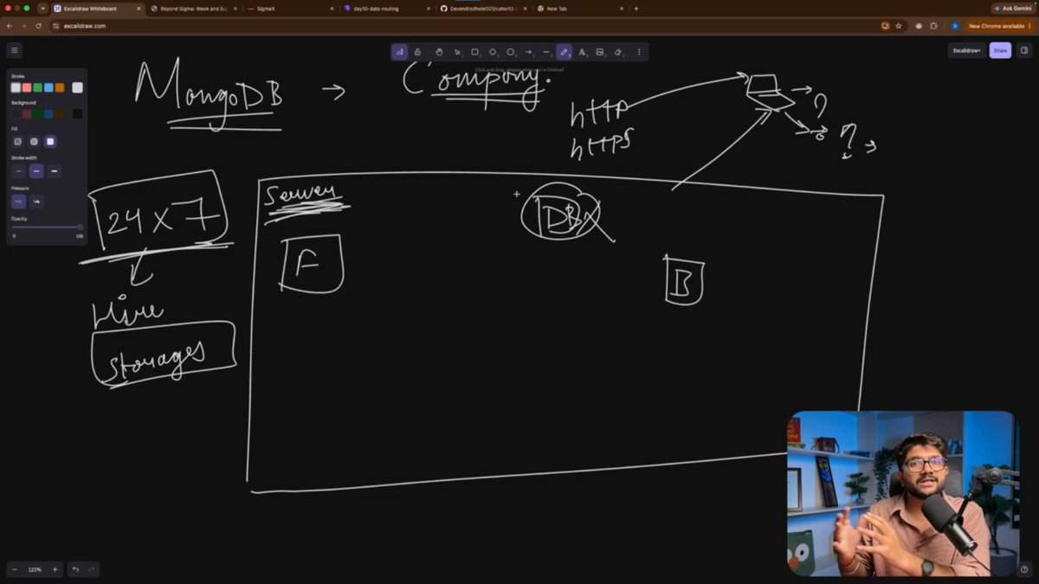Select the Eraser tool
Image resolution: width=1039 pixels, height=584 pixels.
[x=618, y=52]
